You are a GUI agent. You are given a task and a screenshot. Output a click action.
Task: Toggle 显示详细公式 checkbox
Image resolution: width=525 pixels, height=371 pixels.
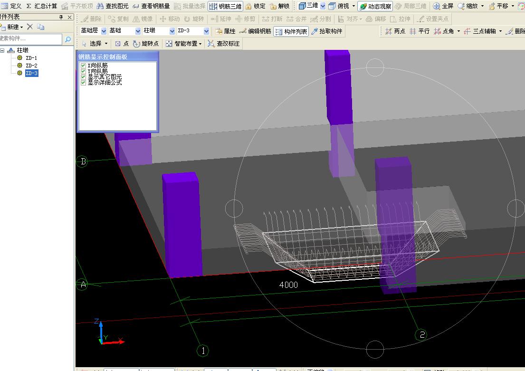tap(83, 82)
